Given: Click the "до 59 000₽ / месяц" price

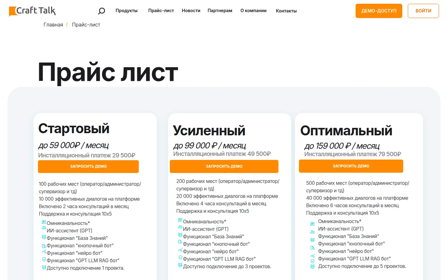Looking at the screenshot, I should tap(73, 145).
